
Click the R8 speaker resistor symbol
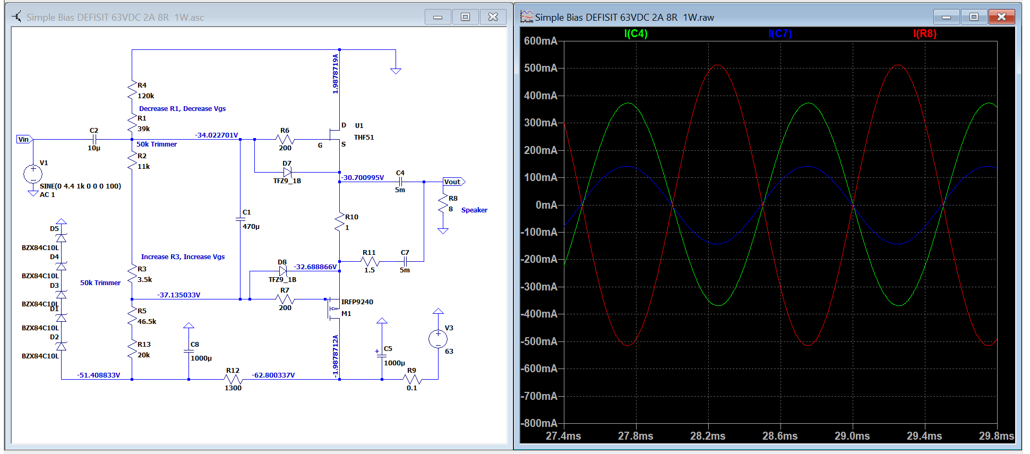(x=443, y=204)
